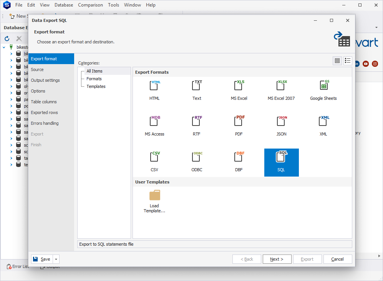Open the Window menu

133,5
